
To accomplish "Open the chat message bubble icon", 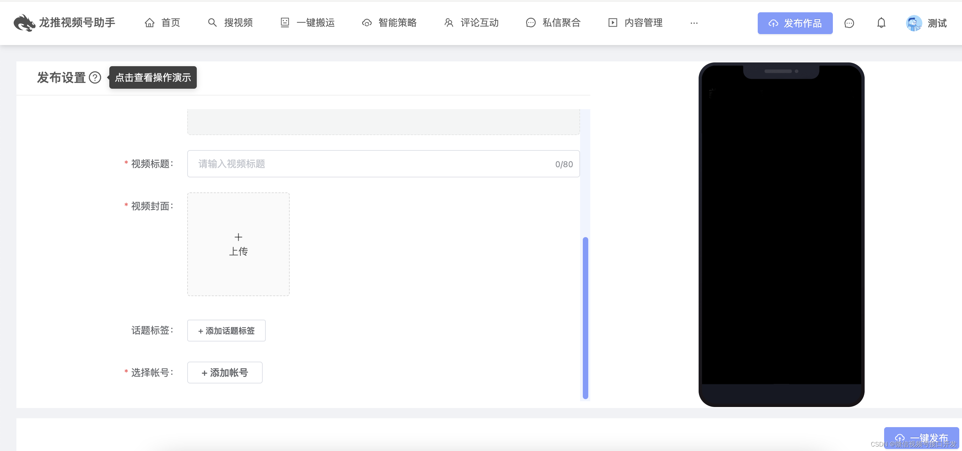I will [849, 23].
